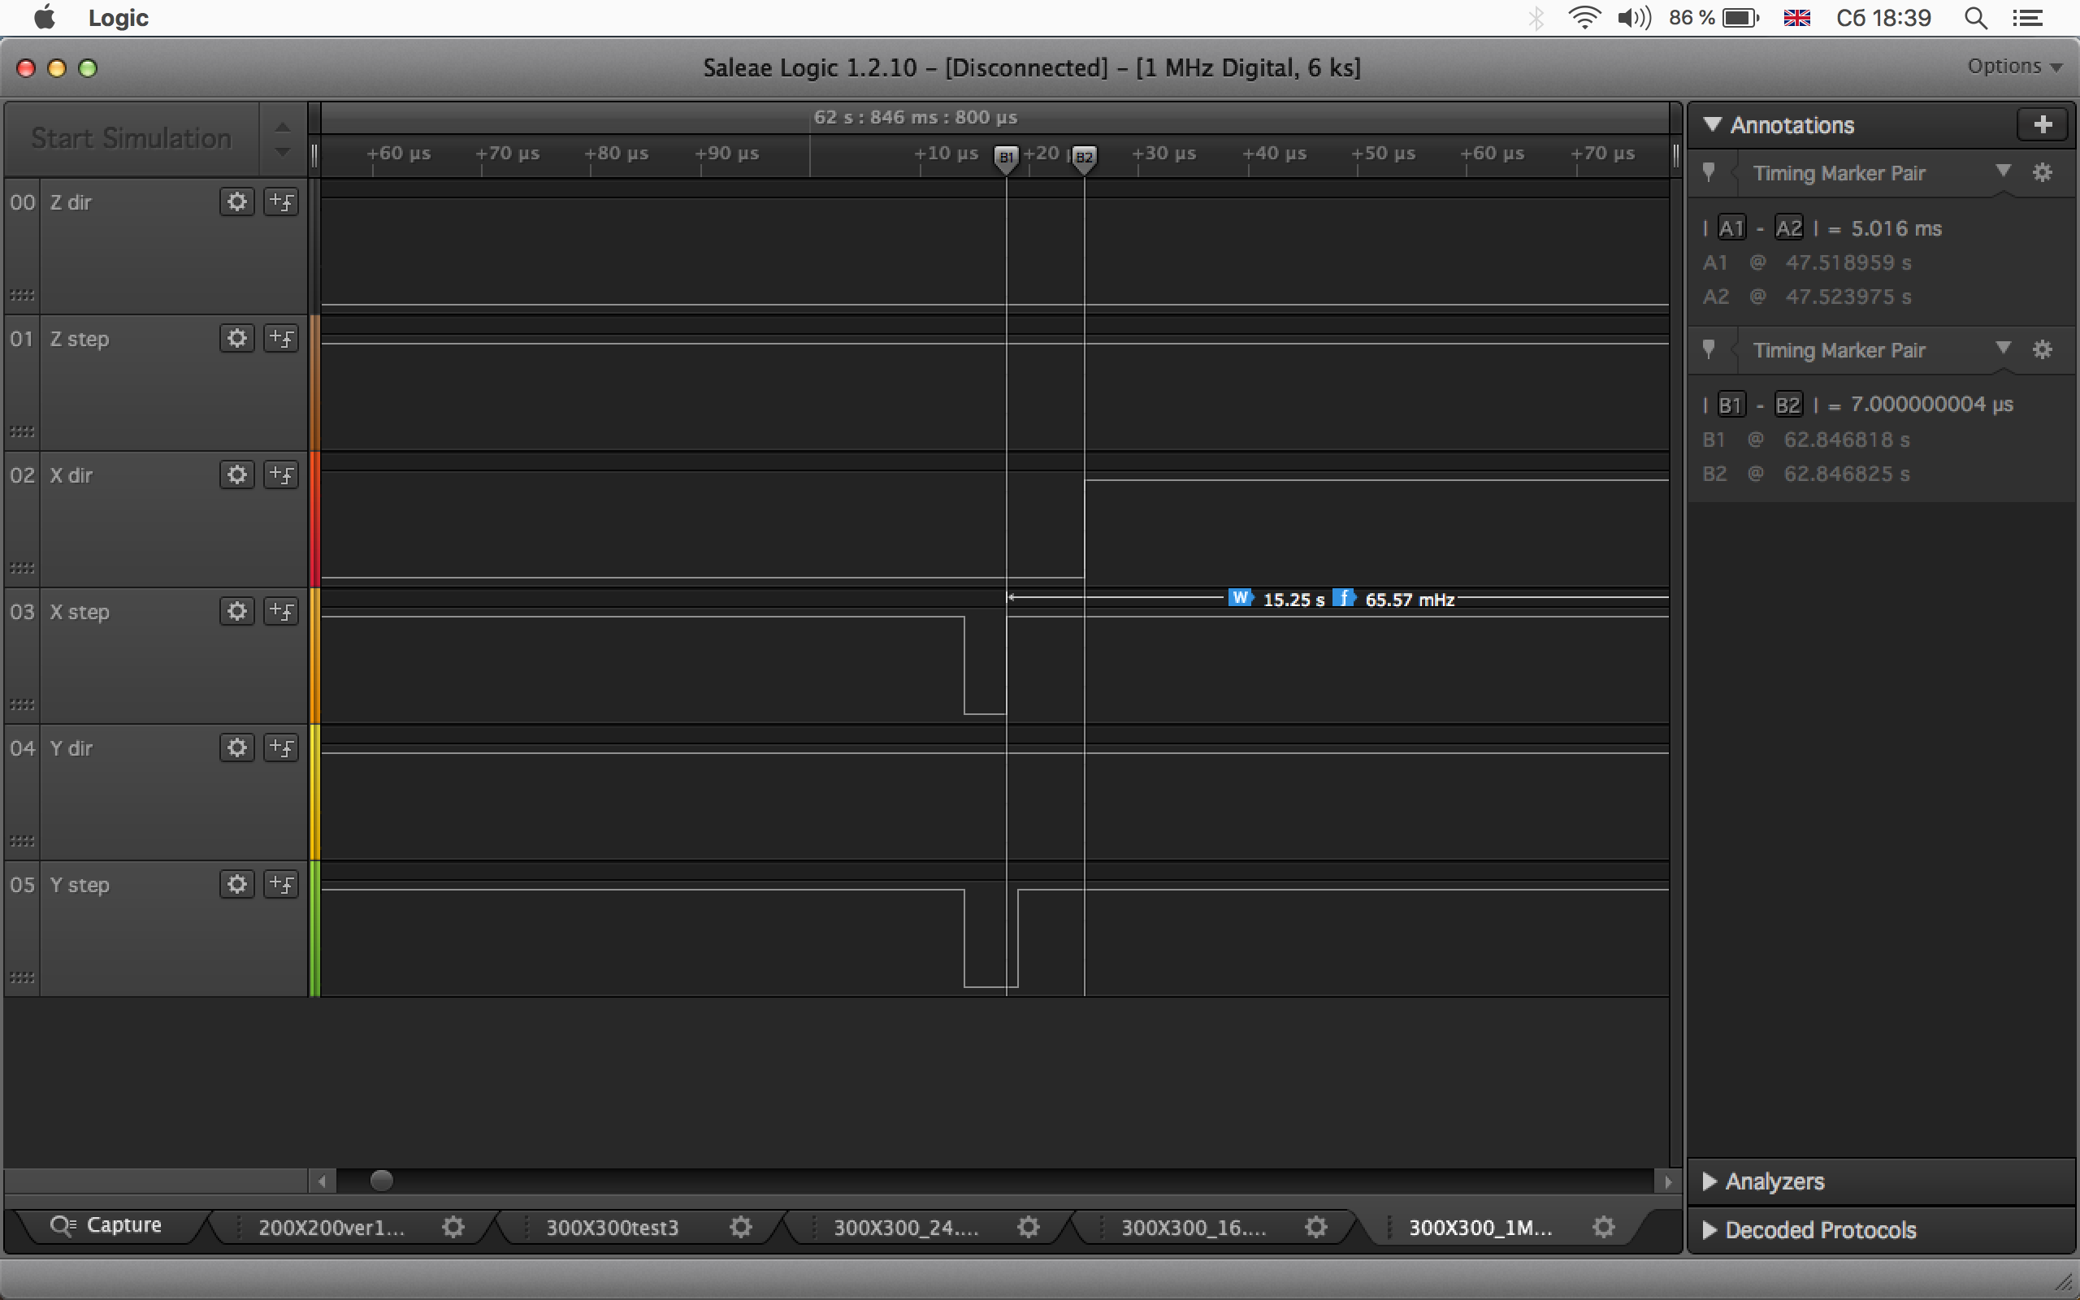Open the Y step channel settings gear
The image size is (2080, 1300).
pos(236,884)
